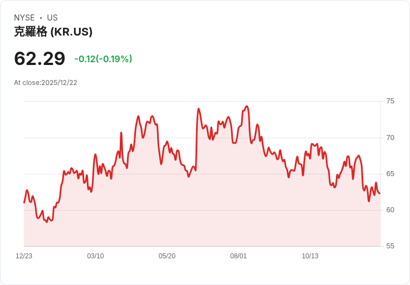Click the 65 y-axis price label
This screenshot has height=285, width=410.
pos(390,174)
